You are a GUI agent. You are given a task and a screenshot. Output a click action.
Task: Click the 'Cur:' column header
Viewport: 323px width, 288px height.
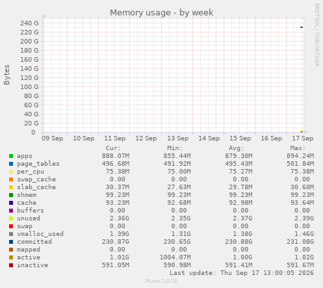(113, 148)
